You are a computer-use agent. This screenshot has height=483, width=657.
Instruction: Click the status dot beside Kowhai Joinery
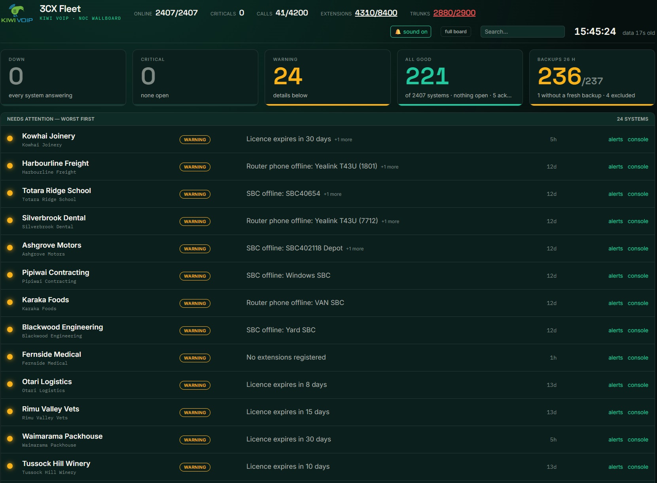[10, 138]
